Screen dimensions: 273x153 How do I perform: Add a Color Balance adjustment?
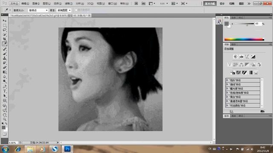tap(241, 65)
